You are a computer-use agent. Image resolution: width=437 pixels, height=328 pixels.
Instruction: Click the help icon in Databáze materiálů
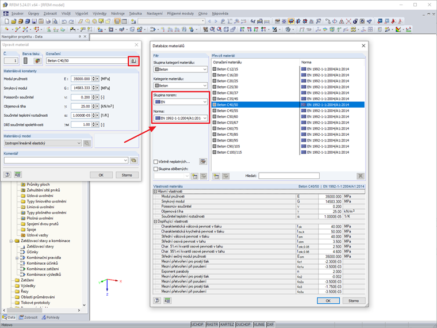157,300
